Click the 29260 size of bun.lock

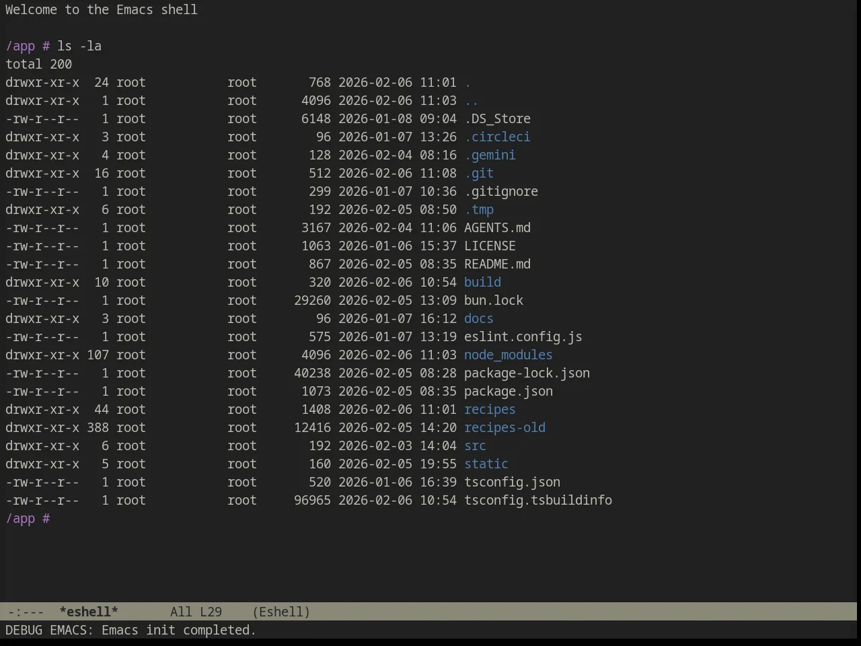click(x=312, y=300)
